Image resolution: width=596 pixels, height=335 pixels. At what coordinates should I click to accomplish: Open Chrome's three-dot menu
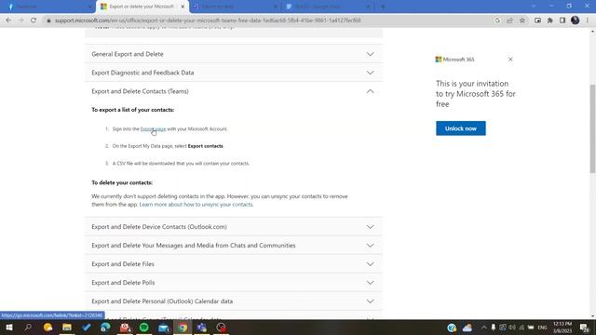pyautogui.click(x=588, y=20)
